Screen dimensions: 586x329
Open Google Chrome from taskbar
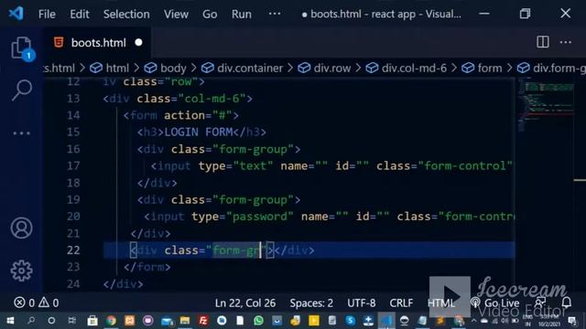pyautogui.click(x=111, y=321)
